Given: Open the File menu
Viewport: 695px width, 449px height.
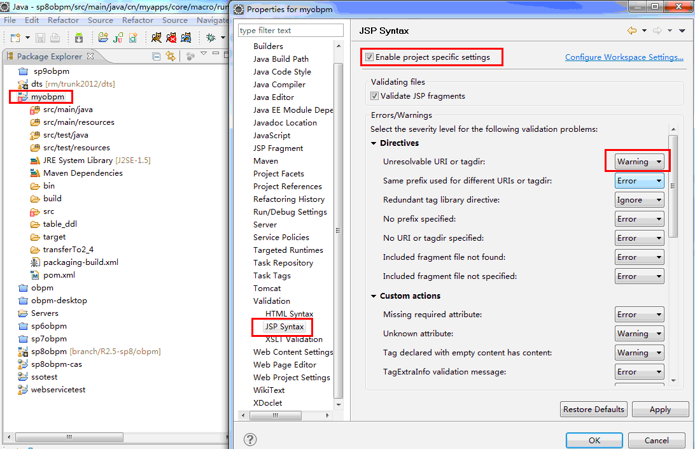Looking at the screenshot, I should 10,20.
